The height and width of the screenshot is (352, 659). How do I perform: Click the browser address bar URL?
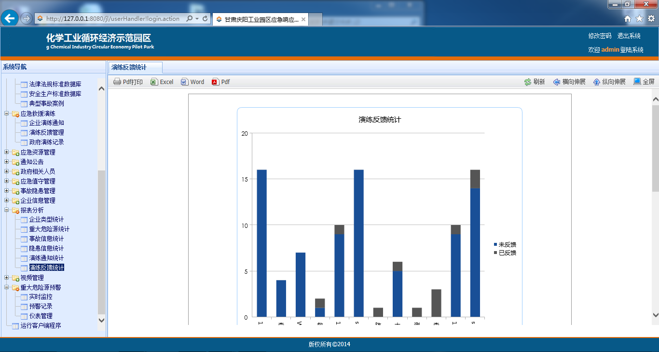click(x=113, y=19)
